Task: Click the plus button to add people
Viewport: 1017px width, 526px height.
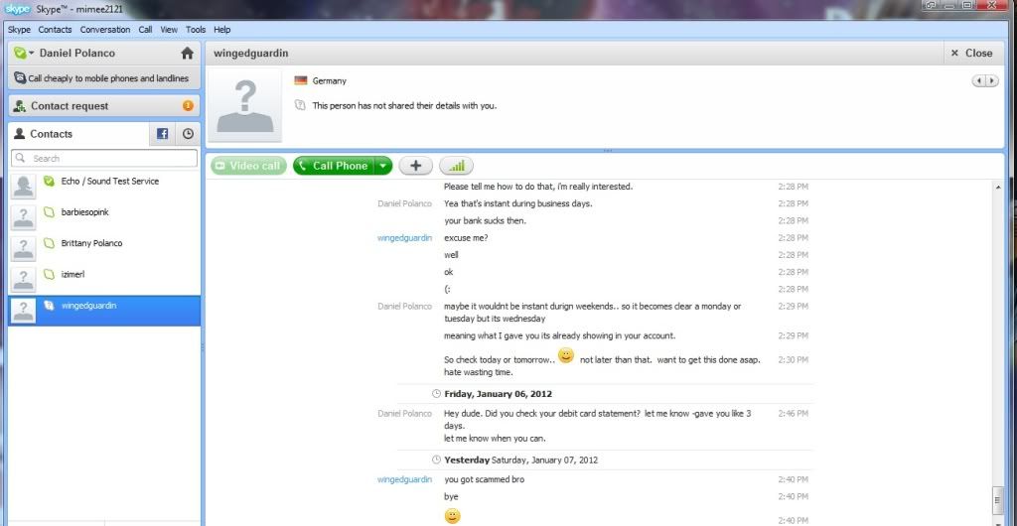Action: point(416,166)
